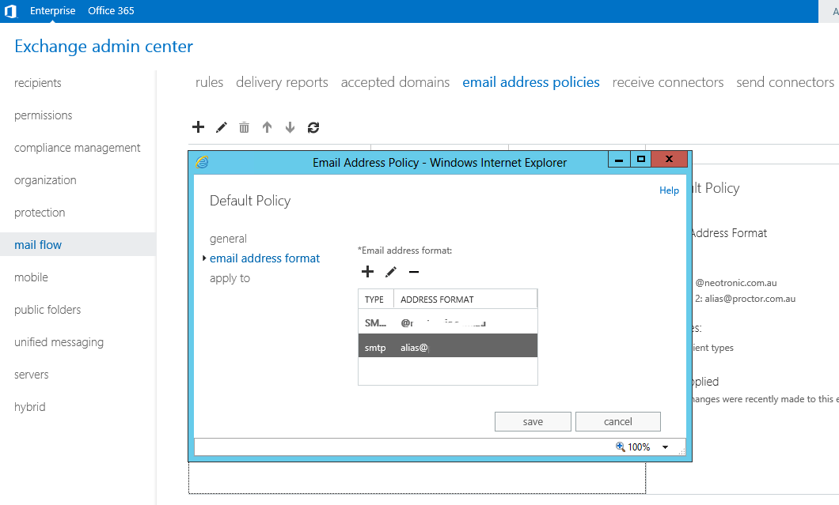Delete a policy with the trash icon
This screenshot has width=839, height=505.
click(x=244, y=126)
